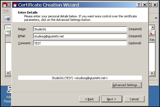The width and height of the screenshot is (160, 107).
Task: Click the Kleopatra window title bar icon
Action: click(5, 5)
